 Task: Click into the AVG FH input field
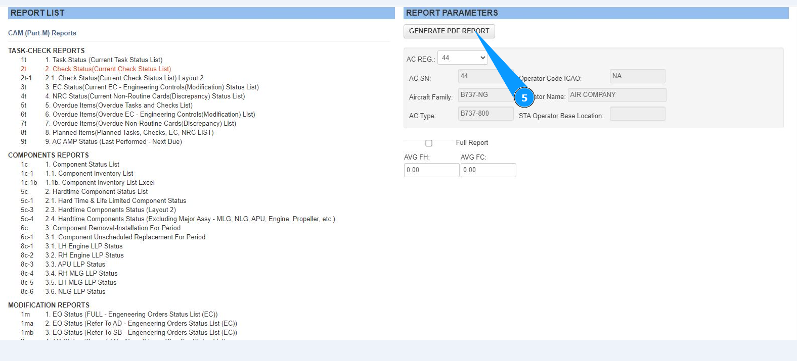point(432,170)
